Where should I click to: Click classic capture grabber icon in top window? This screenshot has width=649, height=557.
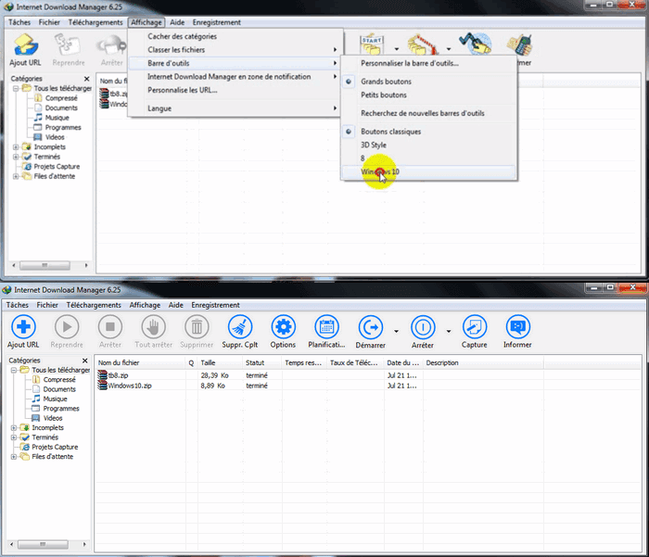click(475, 44)
